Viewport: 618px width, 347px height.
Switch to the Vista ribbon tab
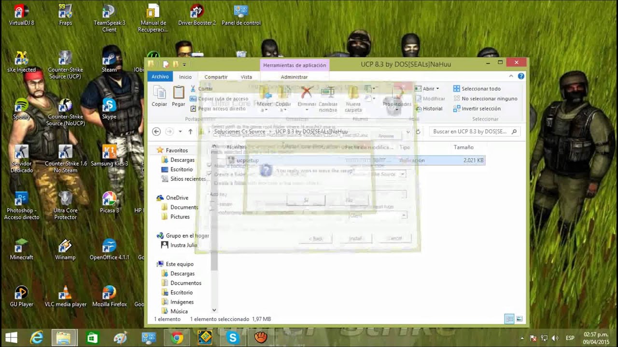pyautogui.click(x=246, y=77)
